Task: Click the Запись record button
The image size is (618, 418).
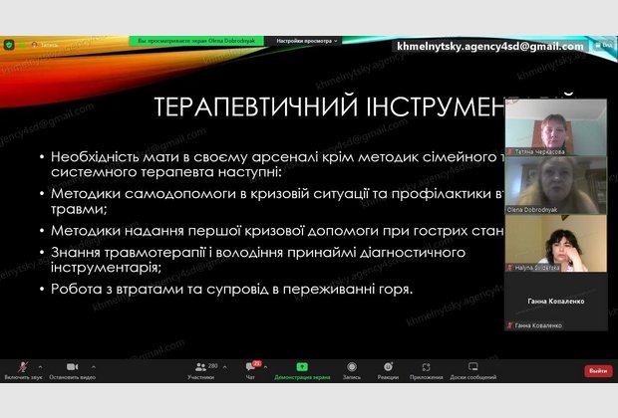Action: point(352,371)
